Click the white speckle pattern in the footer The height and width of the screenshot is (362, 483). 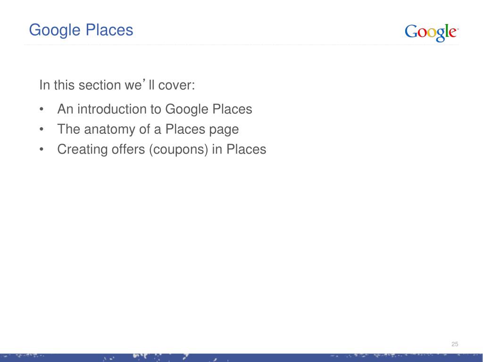[160, 357]
